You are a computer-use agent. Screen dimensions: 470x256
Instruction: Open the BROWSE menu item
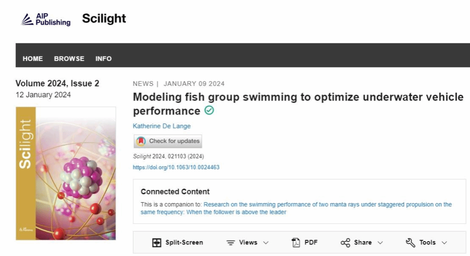click(x=69, y=58)
